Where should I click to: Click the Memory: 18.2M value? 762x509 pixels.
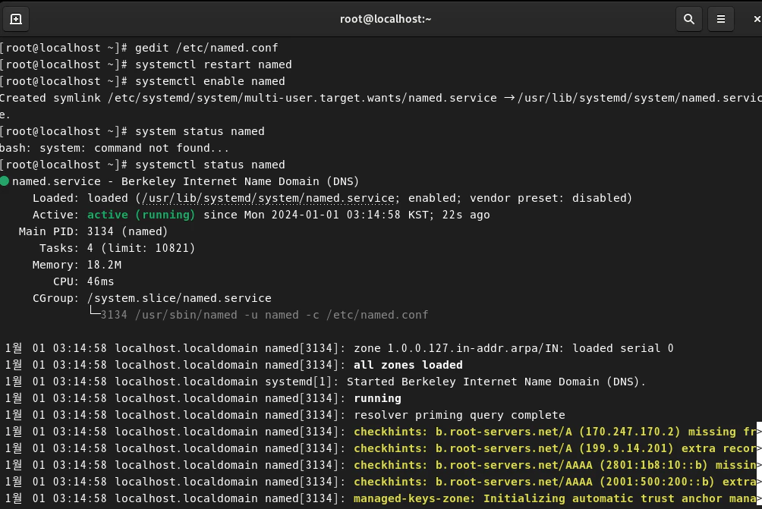coord(104,265)
